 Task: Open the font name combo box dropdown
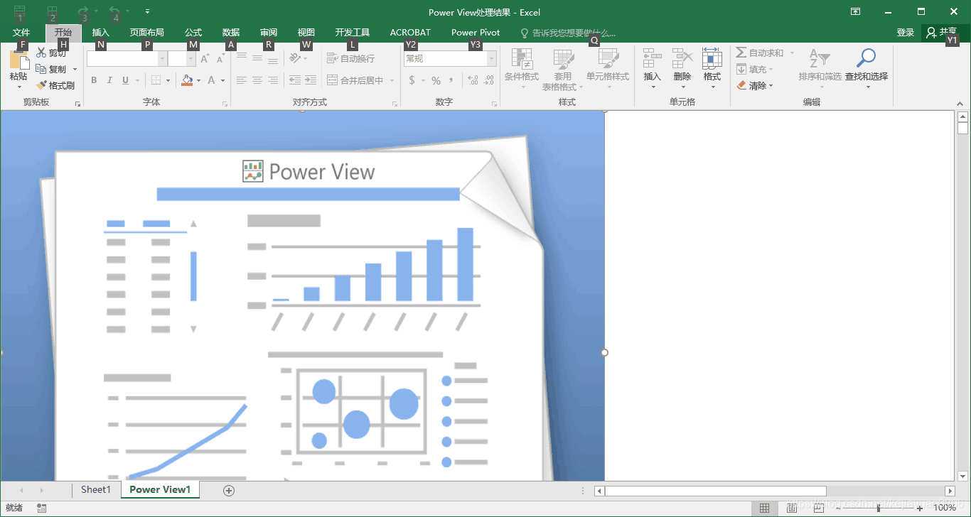pos(163,59)
